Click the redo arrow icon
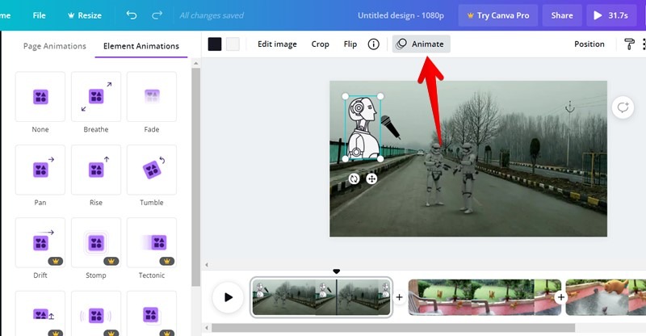This screenshot has height=336, width=646. [157, 15]
